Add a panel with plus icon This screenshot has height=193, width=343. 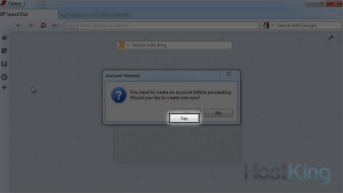pos(4,88)
